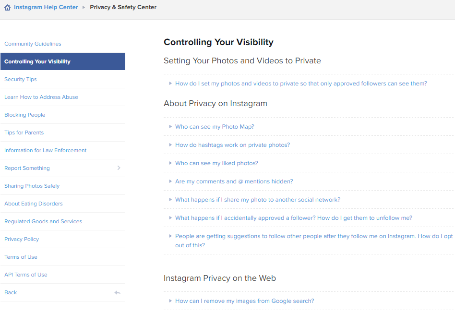The height and width of the screenshot is (313, 455).
Task: Click the chevron next to Report Something
Action: click(x=119, y=168)
